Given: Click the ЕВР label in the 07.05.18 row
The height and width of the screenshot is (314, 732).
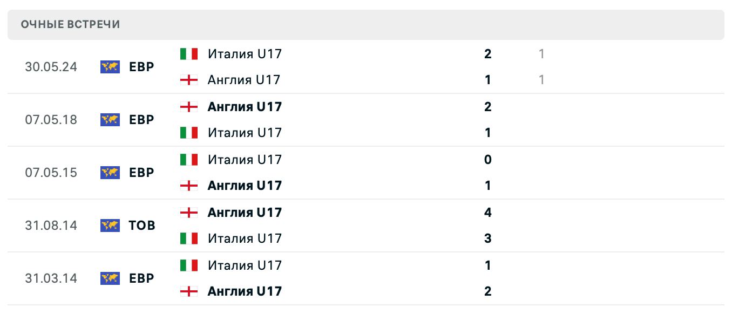Looking at the screenshot, I should point(141,119).
